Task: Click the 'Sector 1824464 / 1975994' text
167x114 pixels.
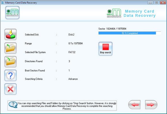Action: coord(112,29)
